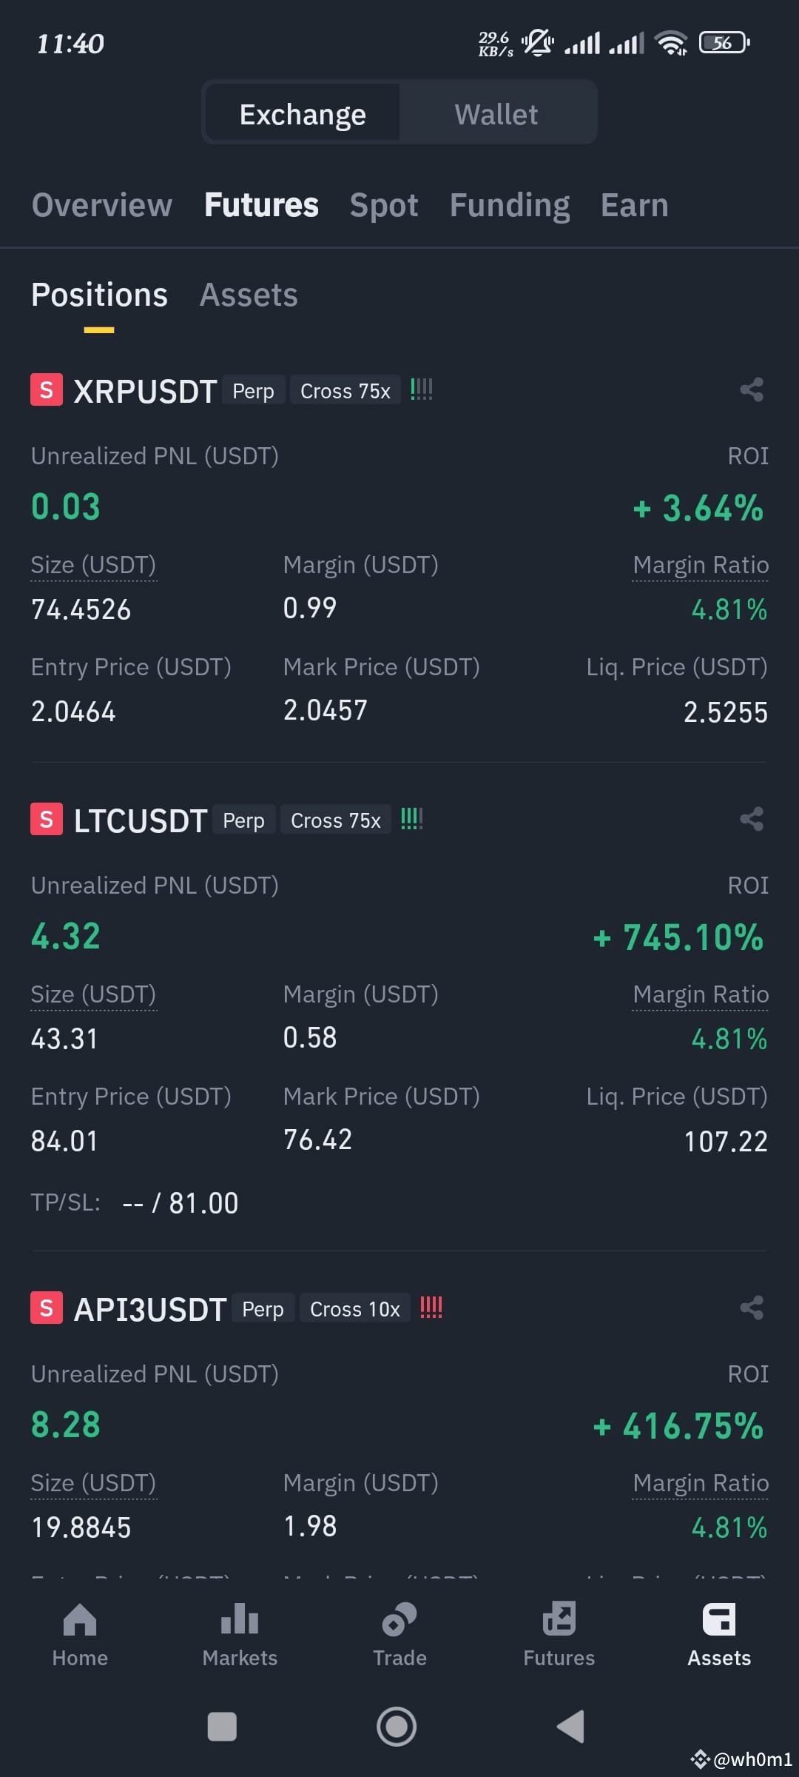The height and width of the screenshot is (1777, 799).
Task: Open the Earn tab
Action: coord(635,205)
